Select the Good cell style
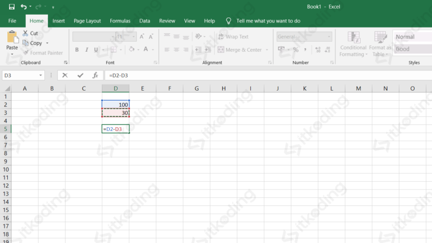Screen dimensions: 432x243 [x=412, y=49]
